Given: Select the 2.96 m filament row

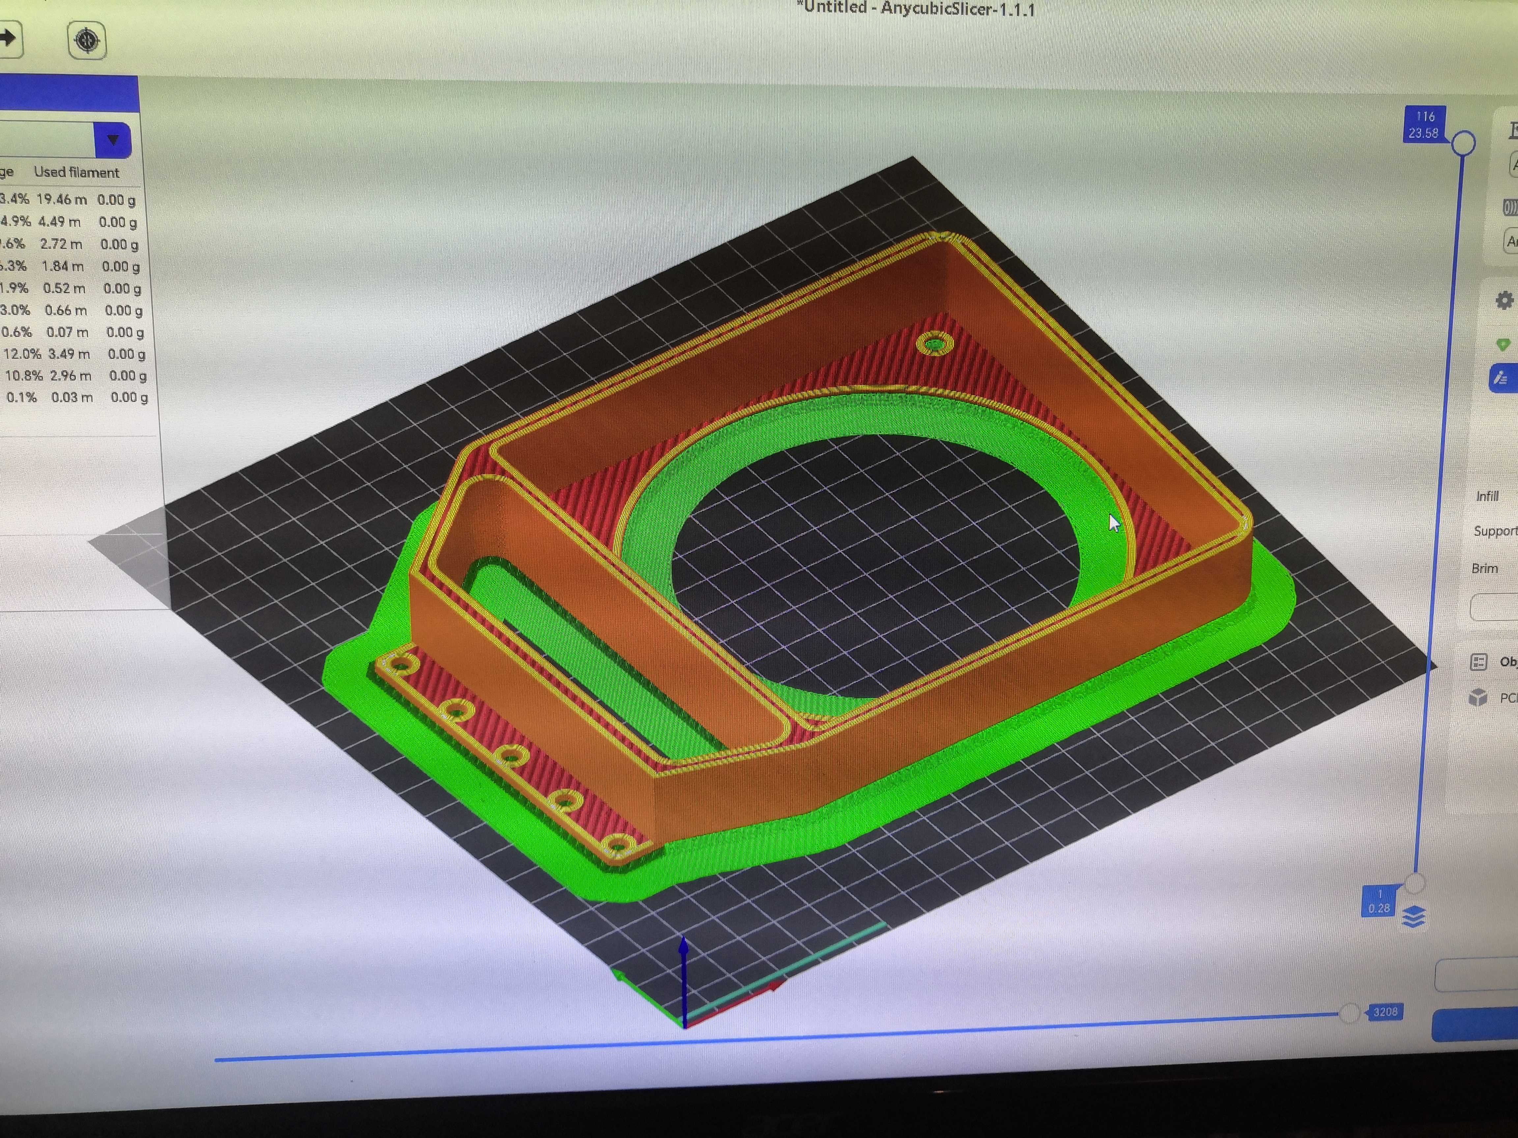Looking at the screenshot, I should click(75, 376).
